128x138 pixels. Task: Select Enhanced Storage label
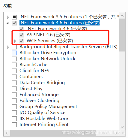[39, 95]
